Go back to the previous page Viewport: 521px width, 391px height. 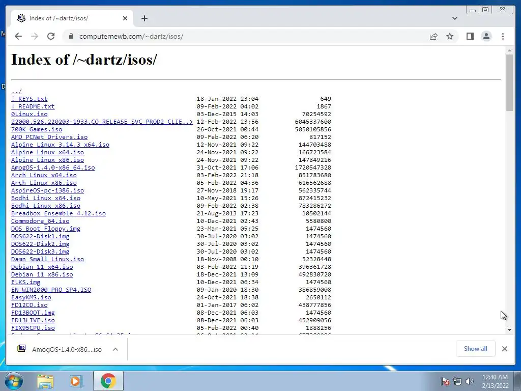(x=18, y=36)
